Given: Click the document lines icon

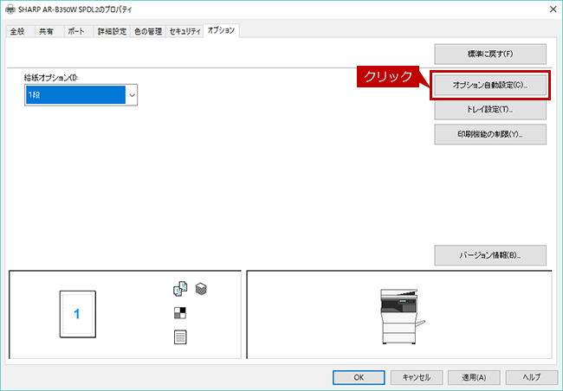Looking at the screenshot, I should (x=180, y=337).
